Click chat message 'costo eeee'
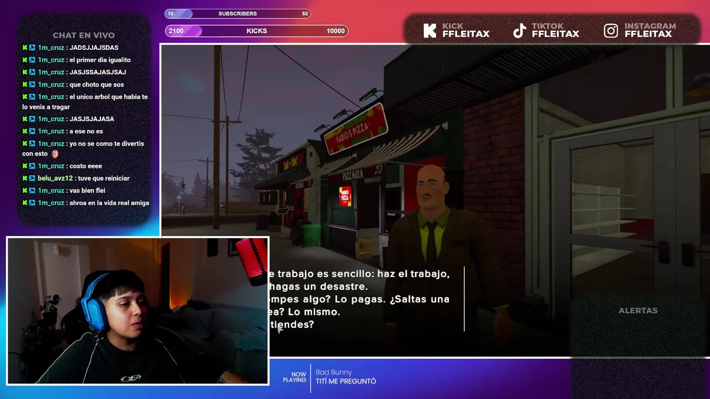The image size is (710, 399). [85, 166]
